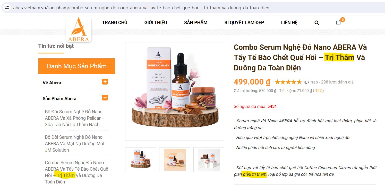Go to GIỚI THIỆU page
The height and width of the screenshot is (185, 385).
point(156,23)
